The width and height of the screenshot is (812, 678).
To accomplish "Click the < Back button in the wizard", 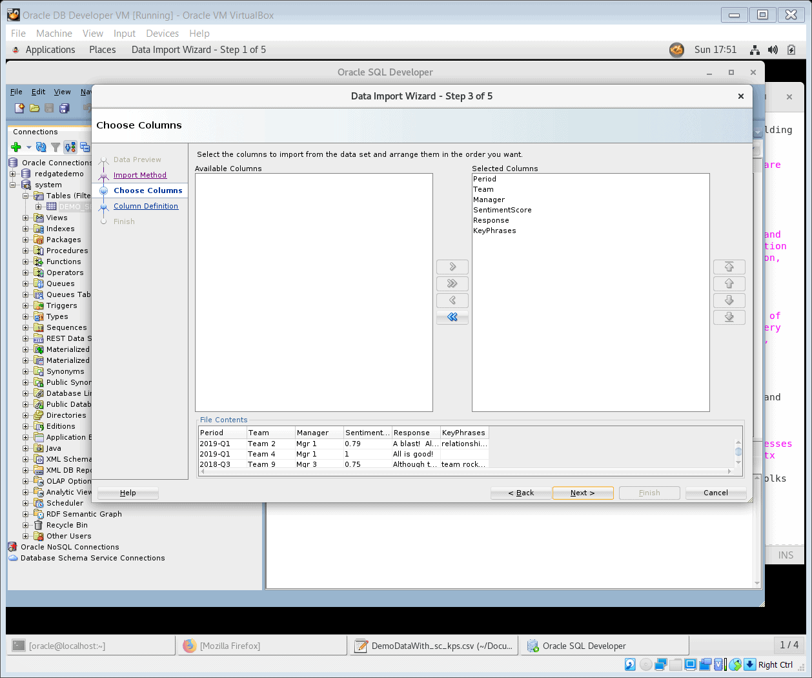I will point(521,493).
